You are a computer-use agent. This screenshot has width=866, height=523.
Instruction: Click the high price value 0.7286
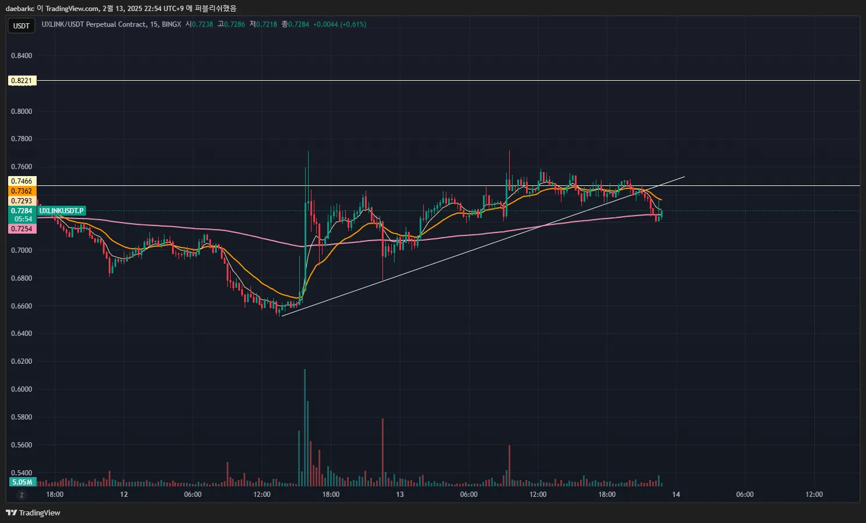pos(234,24)
